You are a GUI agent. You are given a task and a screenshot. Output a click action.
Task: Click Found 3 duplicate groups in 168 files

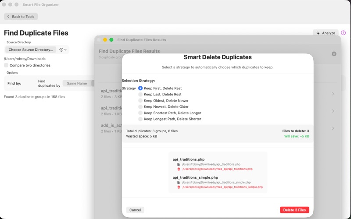click(35, 97)
